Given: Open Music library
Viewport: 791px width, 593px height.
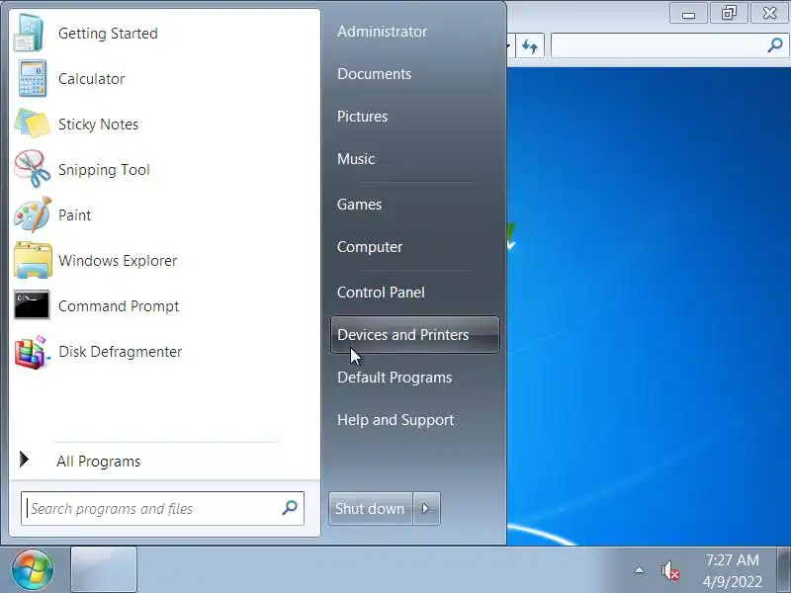Looking at the screenshot, I should pyautogui.click(x=356, y=159).
